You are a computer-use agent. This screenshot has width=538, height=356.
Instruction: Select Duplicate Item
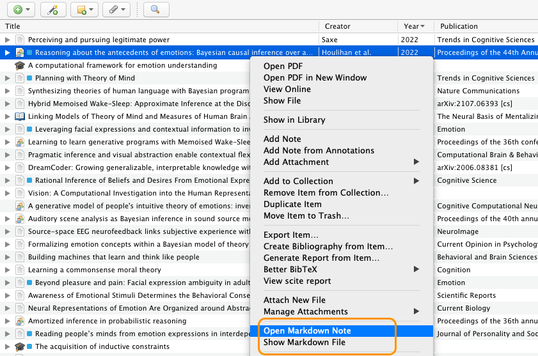click(342, 205)
